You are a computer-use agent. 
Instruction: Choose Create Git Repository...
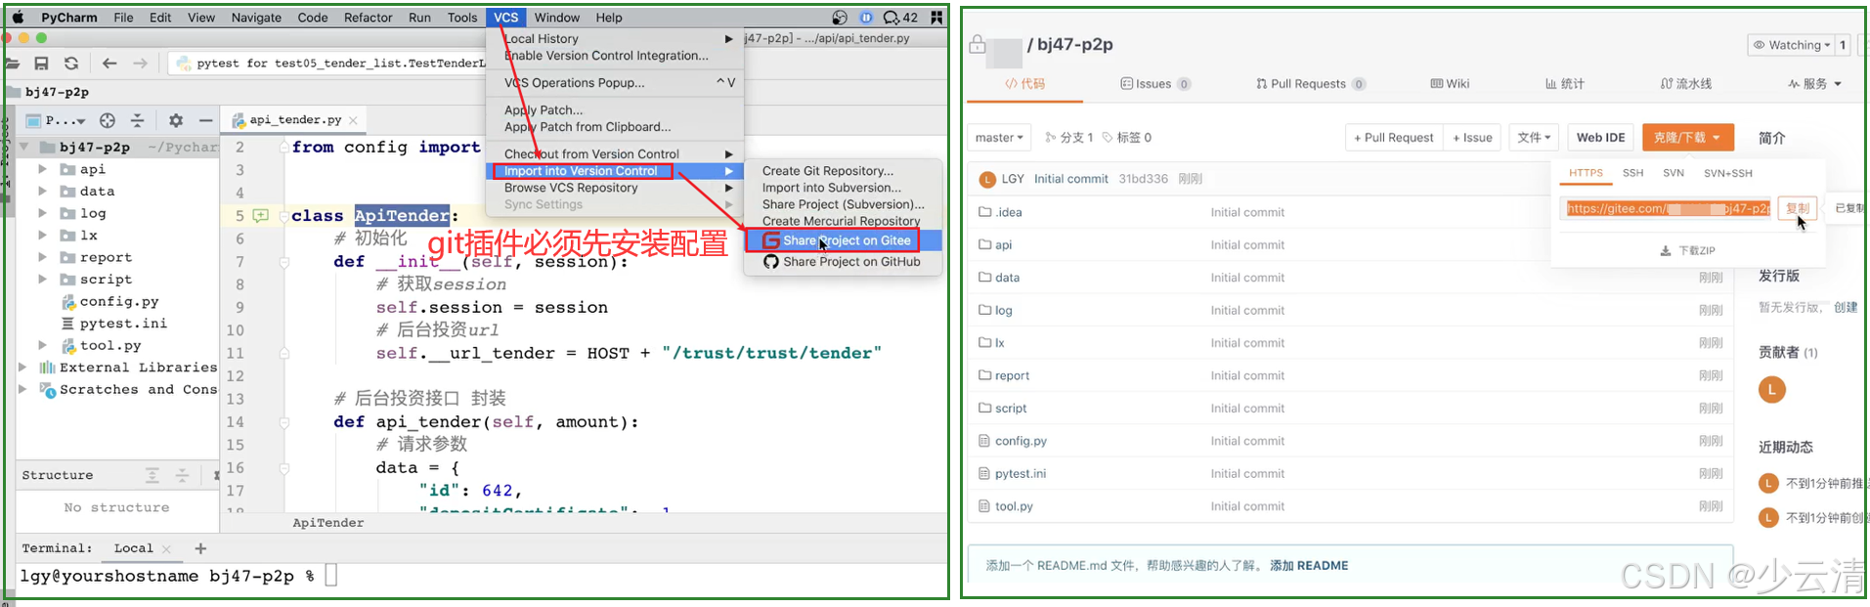point(828,171)
